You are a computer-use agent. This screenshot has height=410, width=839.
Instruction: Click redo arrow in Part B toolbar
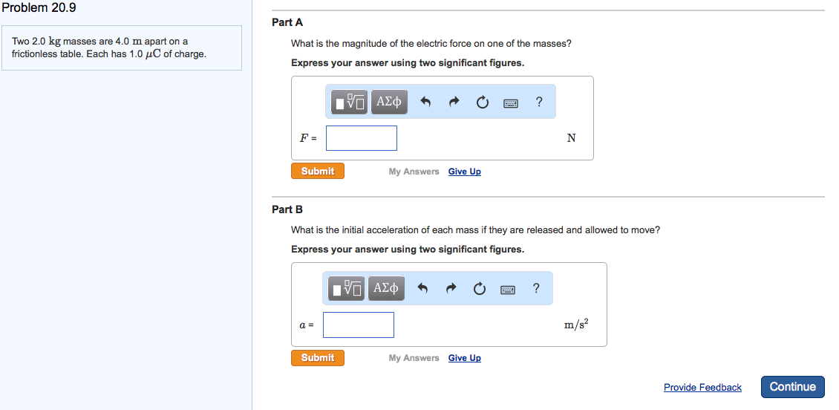coord(451,289)
